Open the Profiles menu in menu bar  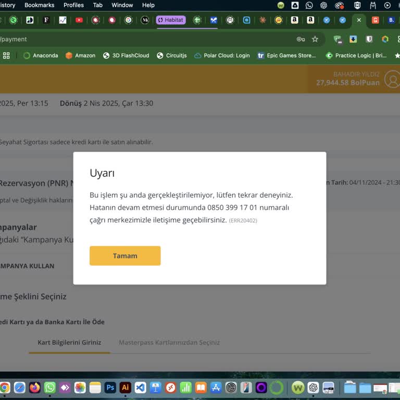point(73,5)
